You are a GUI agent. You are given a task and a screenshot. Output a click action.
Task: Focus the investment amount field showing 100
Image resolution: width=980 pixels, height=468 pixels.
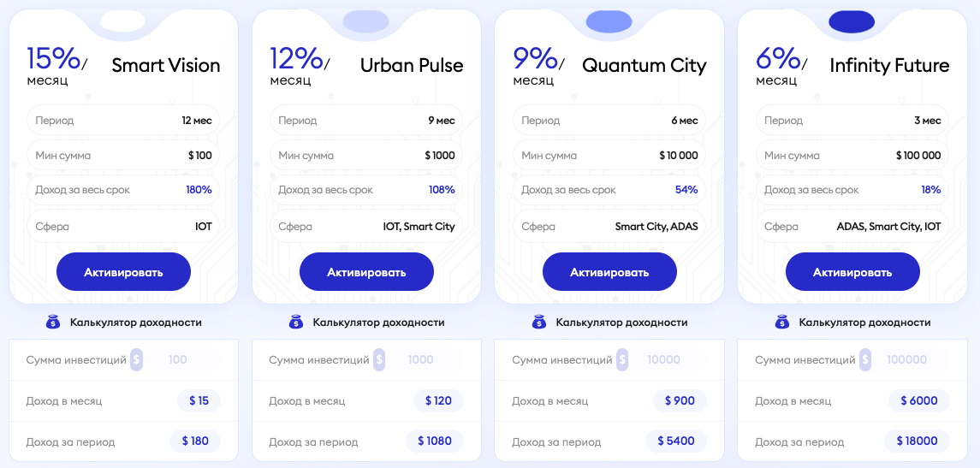[181, 360]
